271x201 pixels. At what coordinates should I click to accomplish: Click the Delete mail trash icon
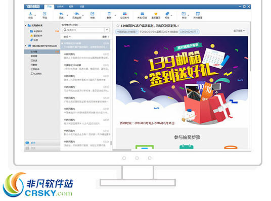[109, 14]
